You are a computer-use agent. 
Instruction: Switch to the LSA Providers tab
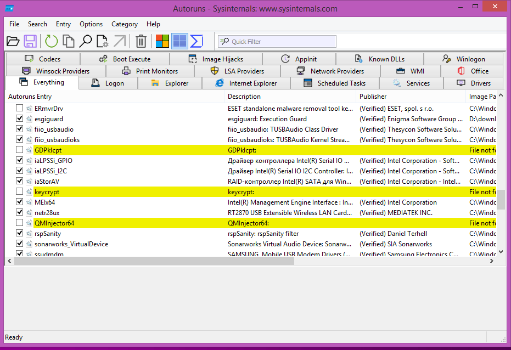click(x=238, y=71)
